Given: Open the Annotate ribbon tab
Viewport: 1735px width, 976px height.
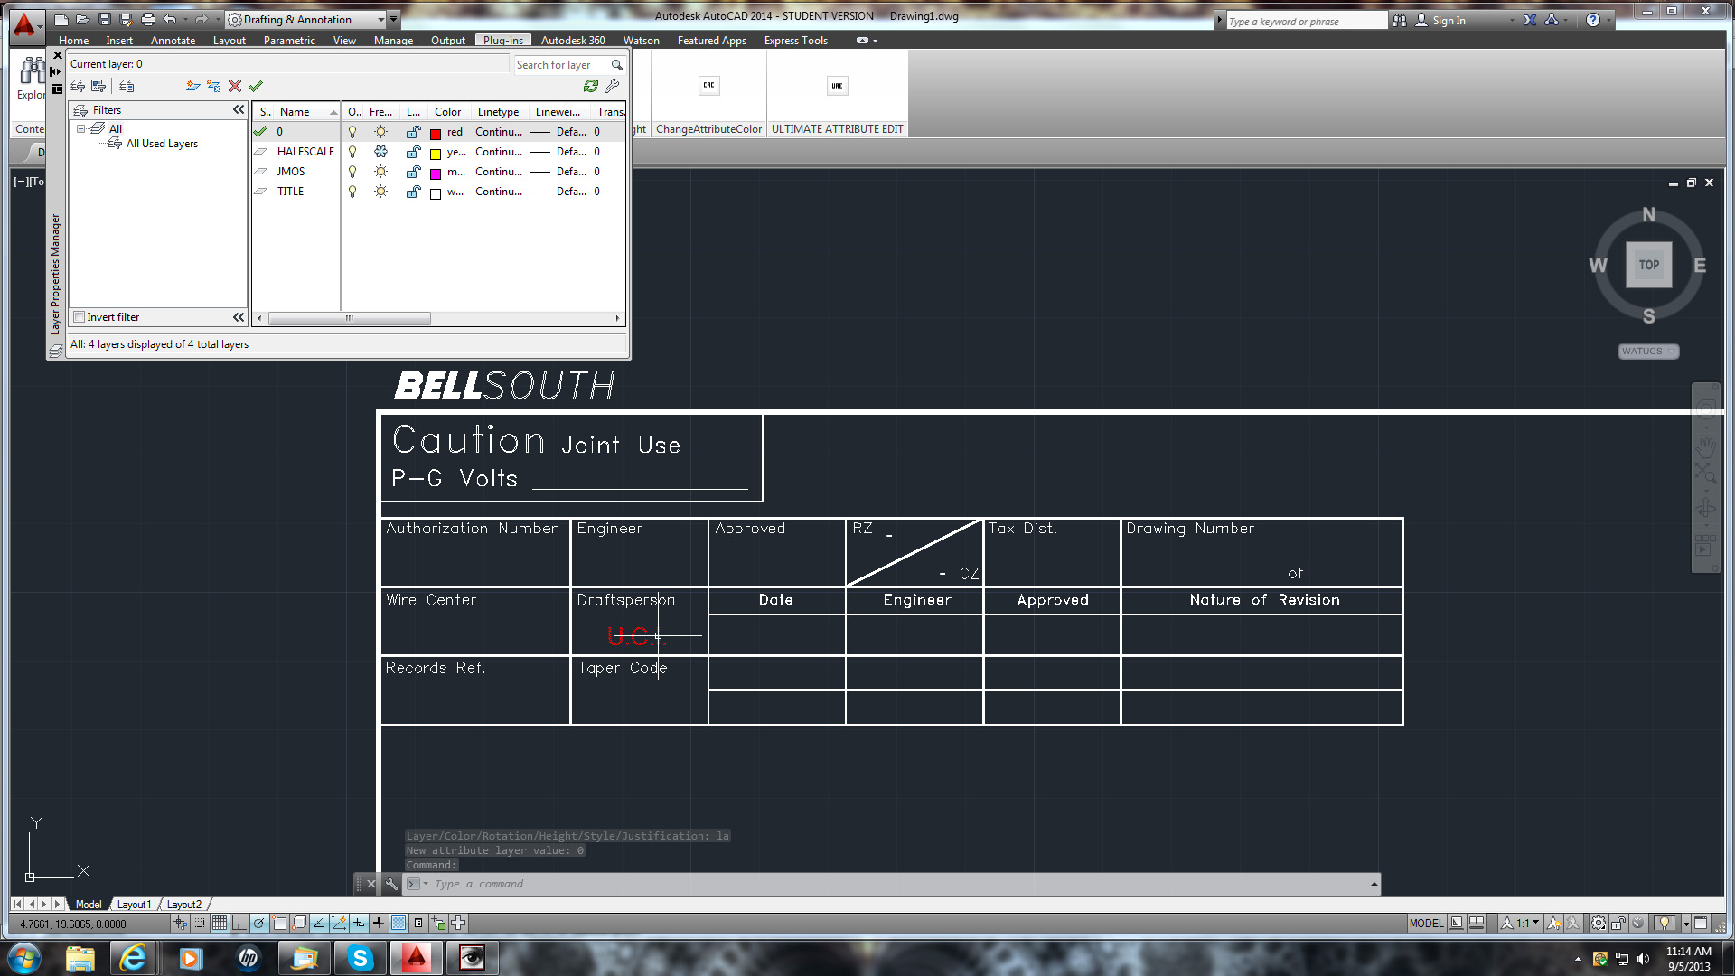Looking at the screenshot, I should pos(173,41).
